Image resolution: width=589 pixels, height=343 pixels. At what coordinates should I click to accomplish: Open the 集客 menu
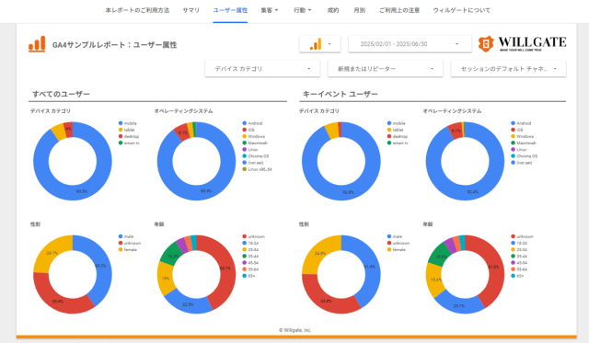point(270,10)
